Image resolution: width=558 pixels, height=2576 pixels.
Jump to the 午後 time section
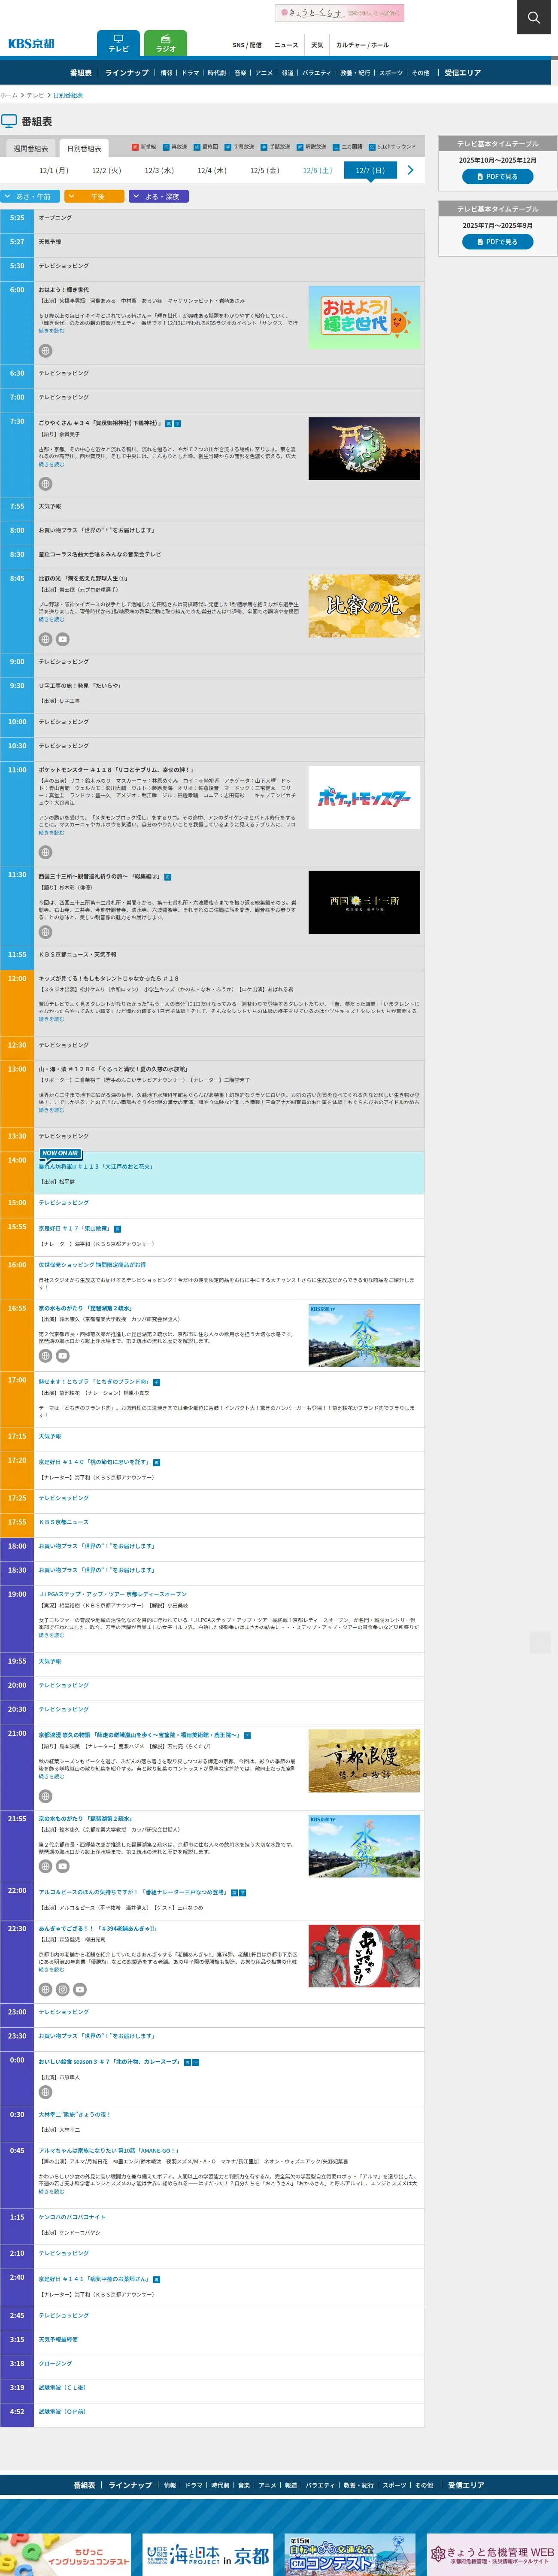click(x=94, y=196)
